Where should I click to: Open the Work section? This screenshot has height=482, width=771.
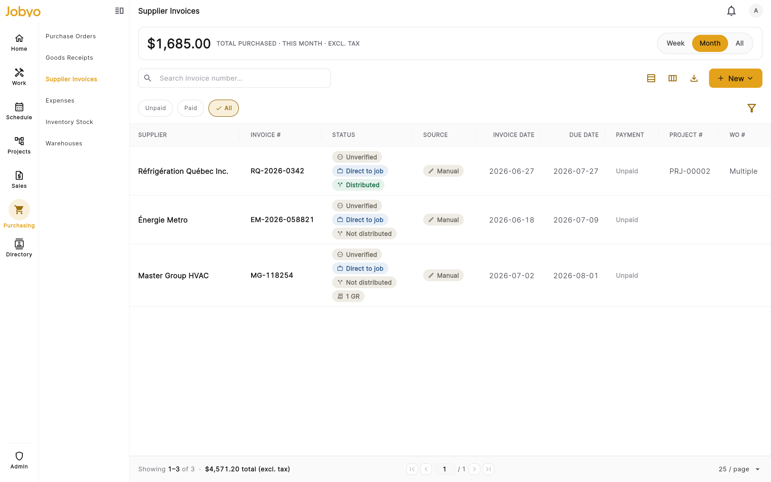pos(19,77)
